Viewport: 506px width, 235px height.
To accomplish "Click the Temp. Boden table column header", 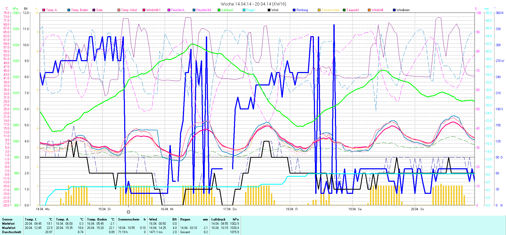I will click(x=97, y=219).
